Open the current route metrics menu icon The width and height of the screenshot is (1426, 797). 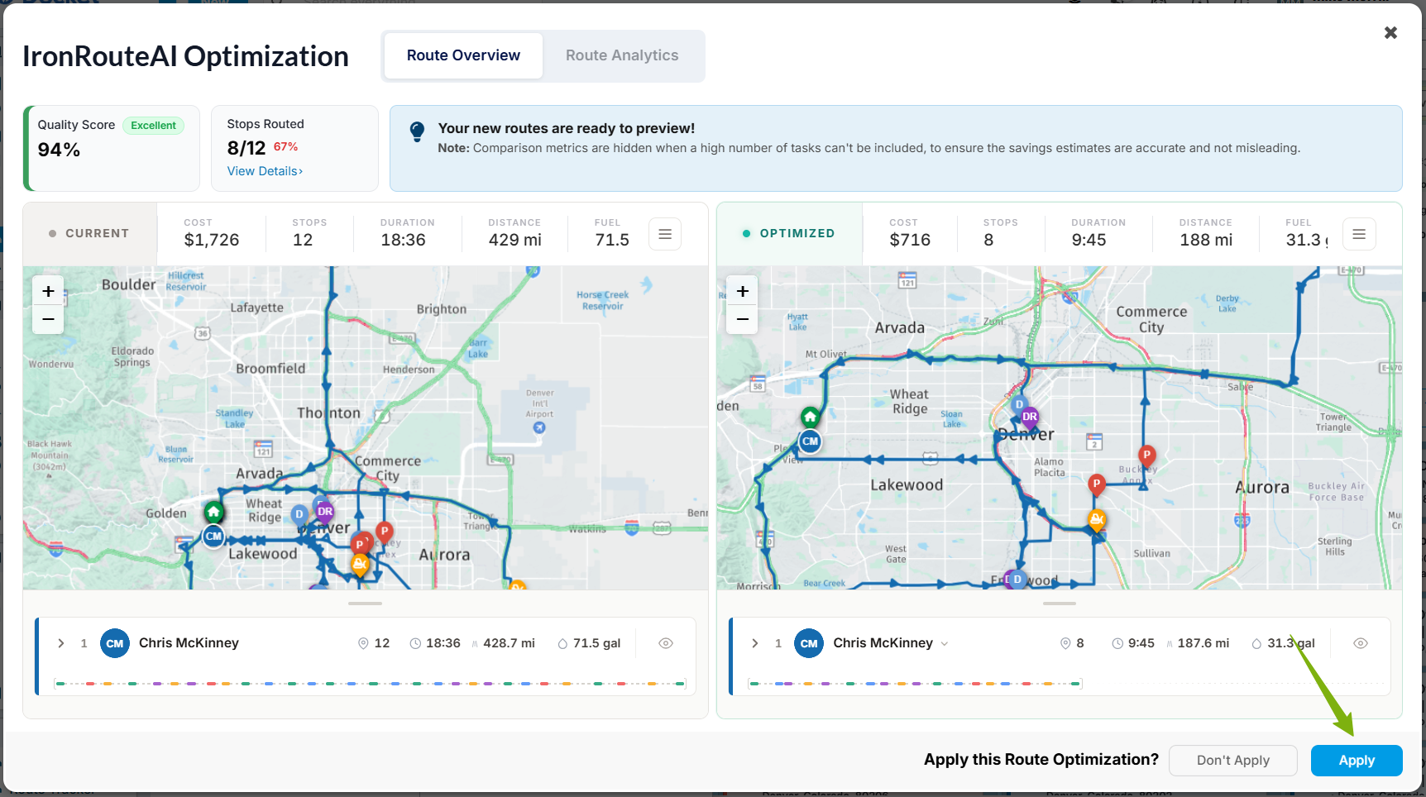coord(665,234)
